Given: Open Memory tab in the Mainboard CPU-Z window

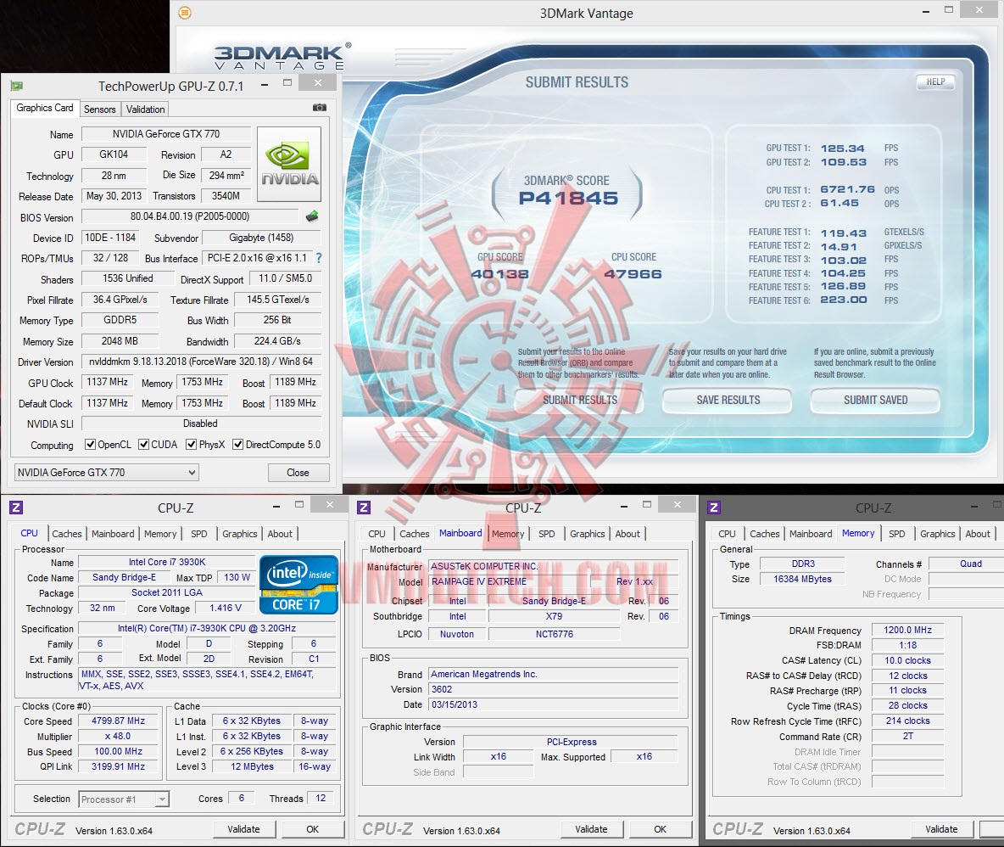Looking at the screenshot, I should 508,533.
